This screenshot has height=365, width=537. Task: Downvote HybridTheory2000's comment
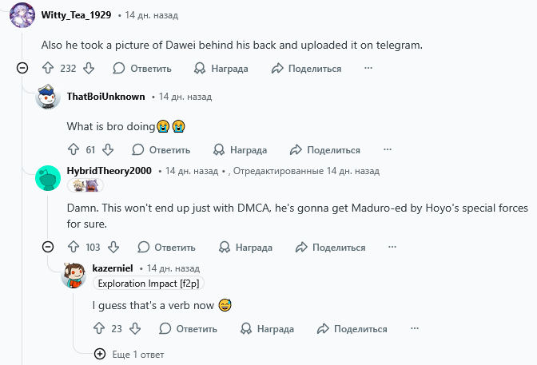tap(113, 247)
